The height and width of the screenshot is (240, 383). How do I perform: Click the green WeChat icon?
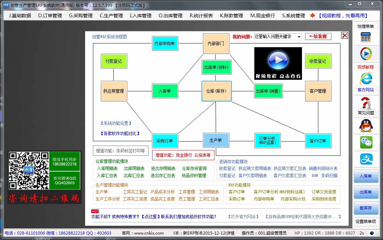(x=366, y=142)
